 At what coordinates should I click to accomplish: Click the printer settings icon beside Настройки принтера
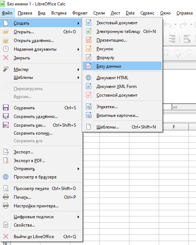6,206
